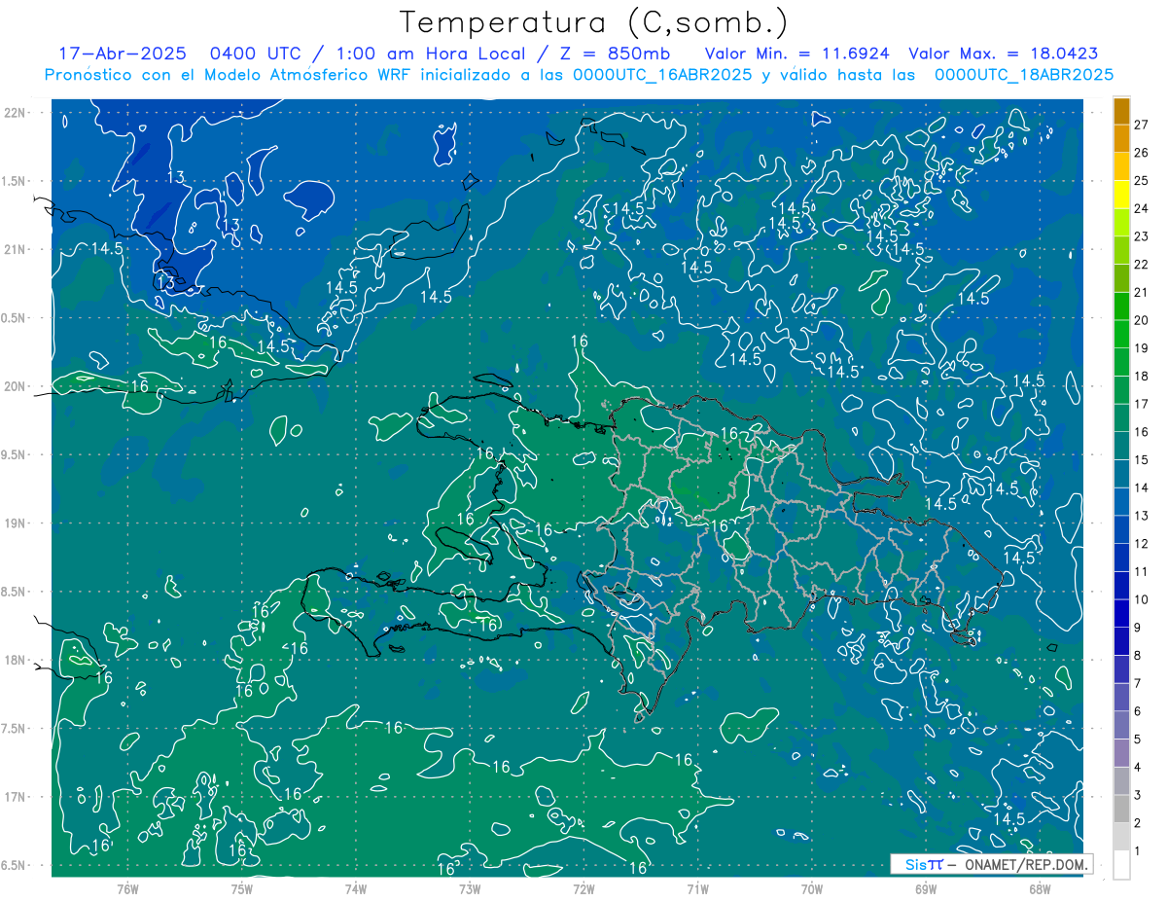Screen dimensions: 1167x902
Task: Click the '76W' longitude axis label
Action: [127, 888]
